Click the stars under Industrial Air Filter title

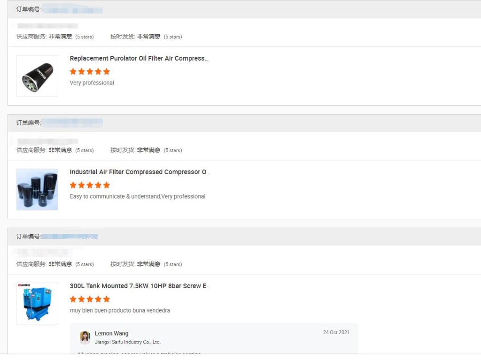[90, 185]
